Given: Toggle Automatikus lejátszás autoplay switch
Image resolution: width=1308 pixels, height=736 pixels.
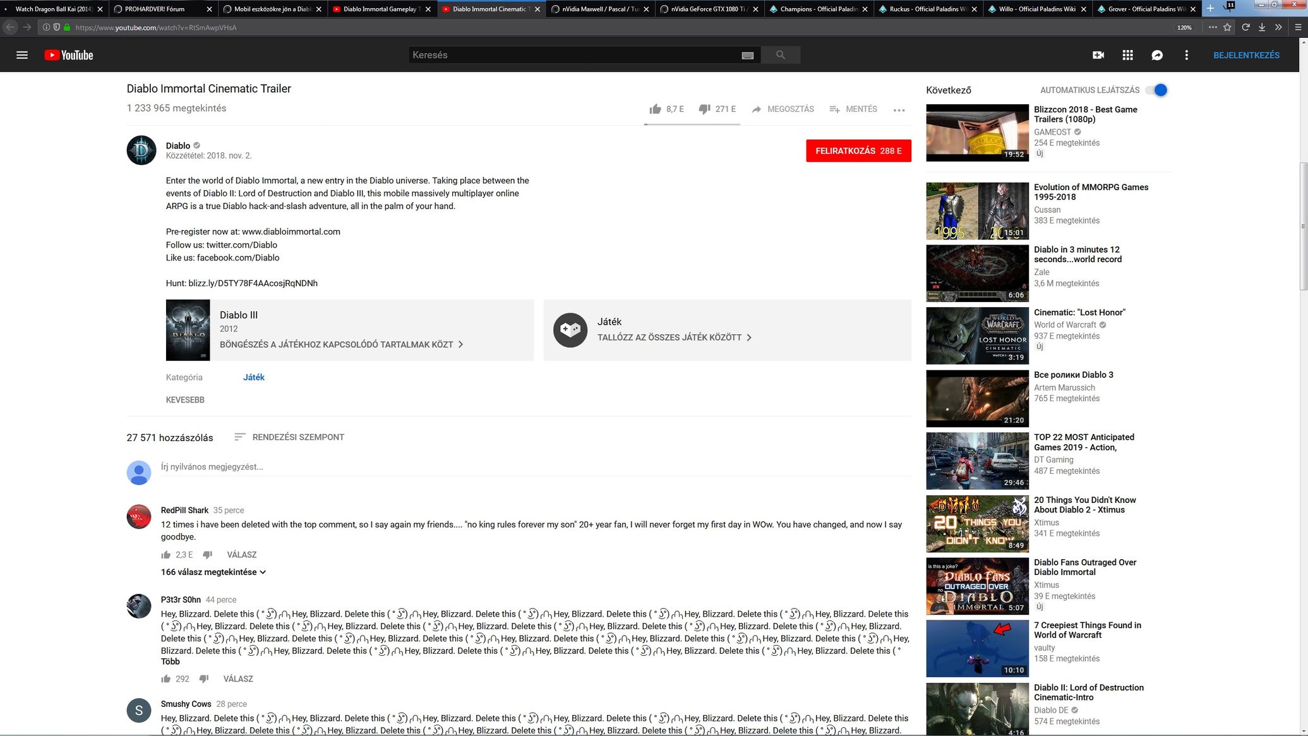Looking at the screenshot, I should 1157,90.
